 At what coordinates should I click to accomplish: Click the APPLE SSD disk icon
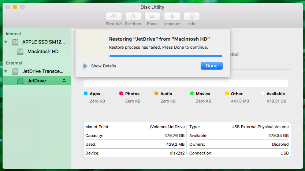pyautogui.click(x=15, y=42)
